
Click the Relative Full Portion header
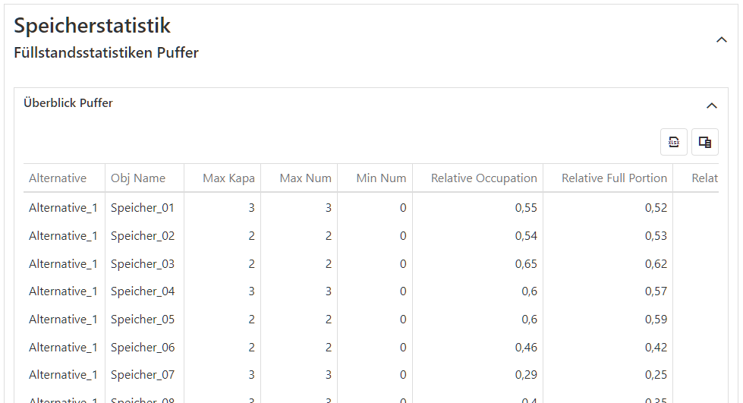(x=614, y=178)
